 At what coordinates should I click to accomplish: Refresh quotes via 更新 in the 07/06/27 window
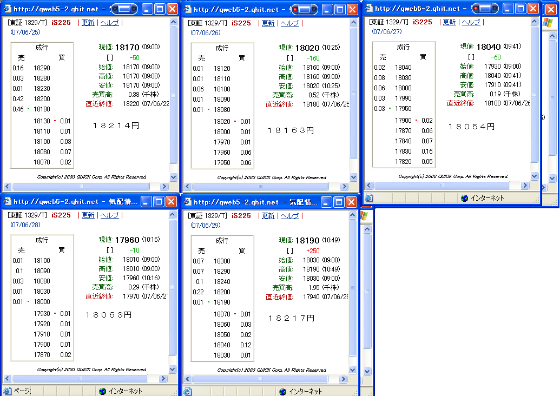click(450, 22)
